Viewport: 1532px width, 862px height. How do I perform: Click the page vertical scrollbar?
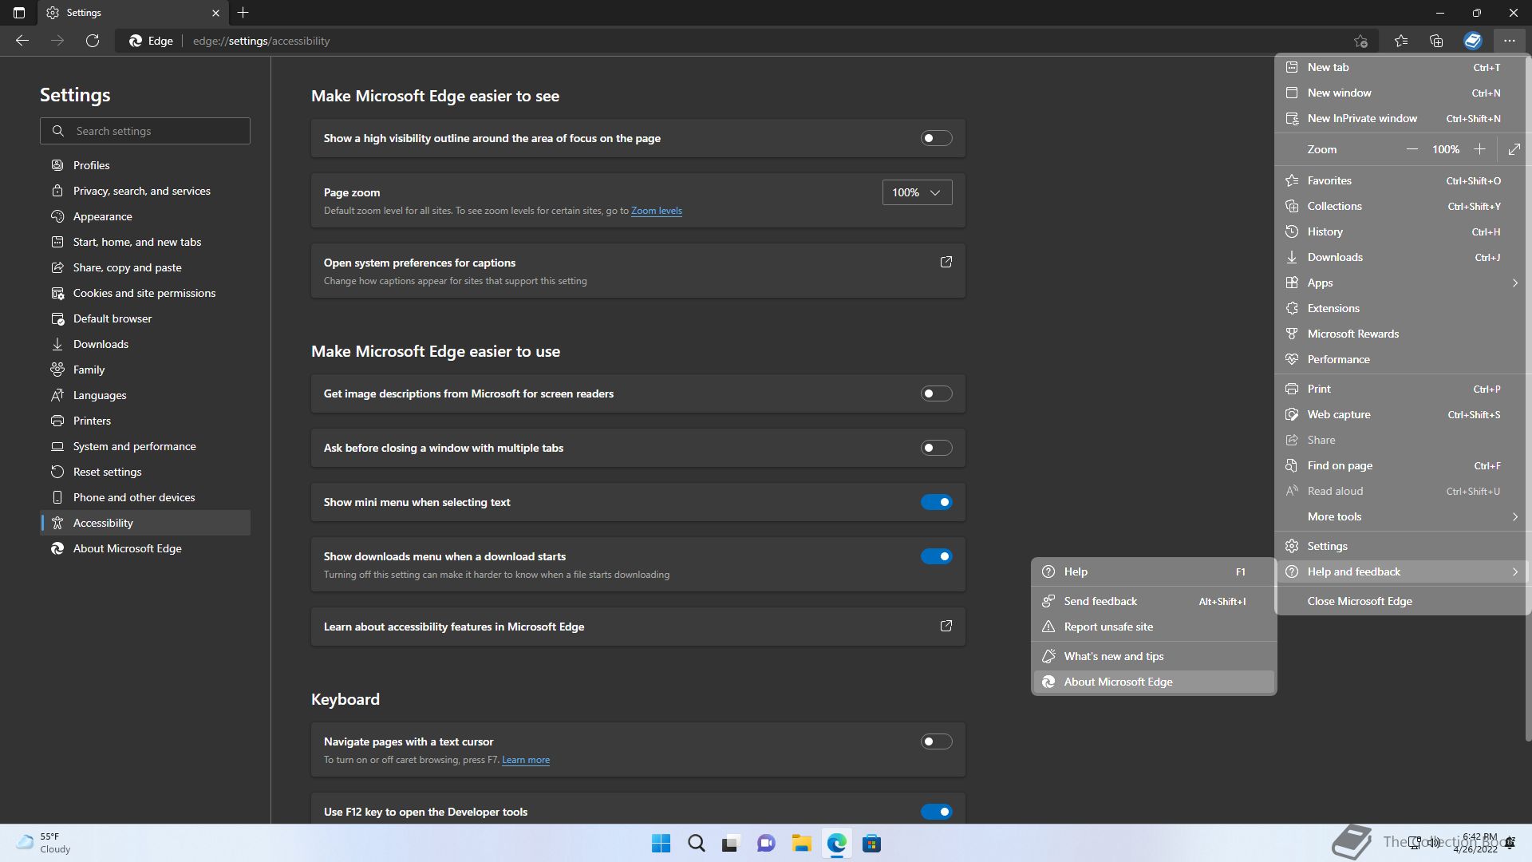[x=1528, y=399]
